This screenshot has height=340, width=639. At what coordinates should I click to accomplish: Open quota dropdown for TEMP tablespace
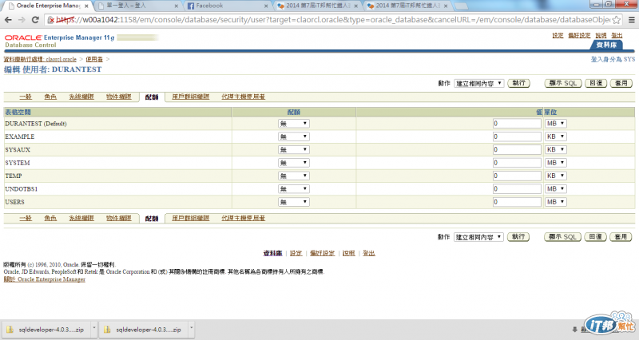[293, 176]
